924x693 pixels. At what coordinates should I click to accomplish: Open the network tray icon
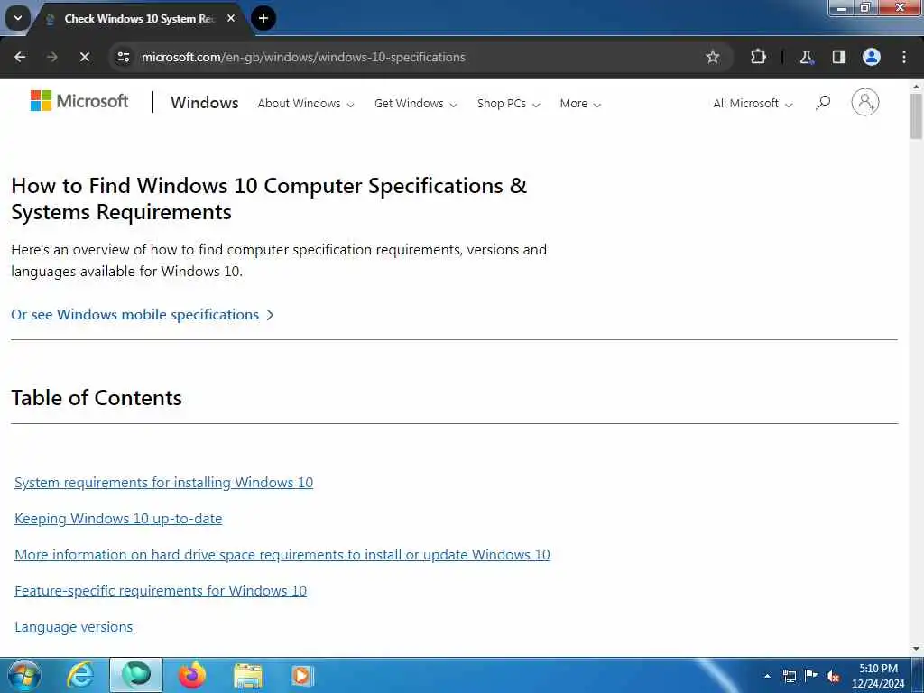click(x=789, y=676)
